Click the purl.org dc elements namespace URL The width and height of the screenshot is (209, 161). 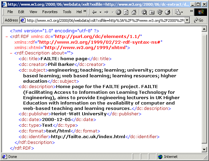pos(97,37)
